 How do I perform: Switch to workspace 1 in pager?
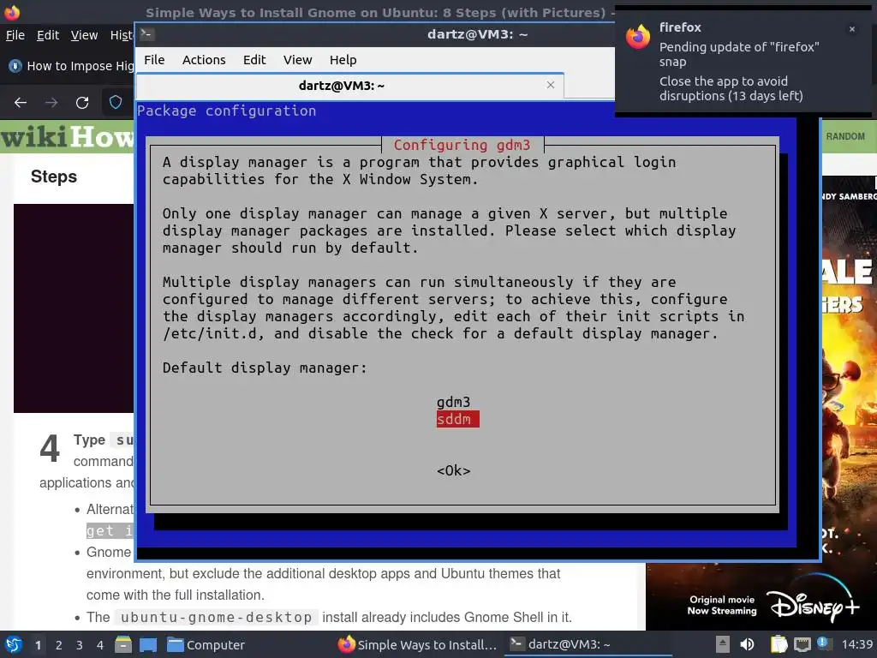[38, 645]
